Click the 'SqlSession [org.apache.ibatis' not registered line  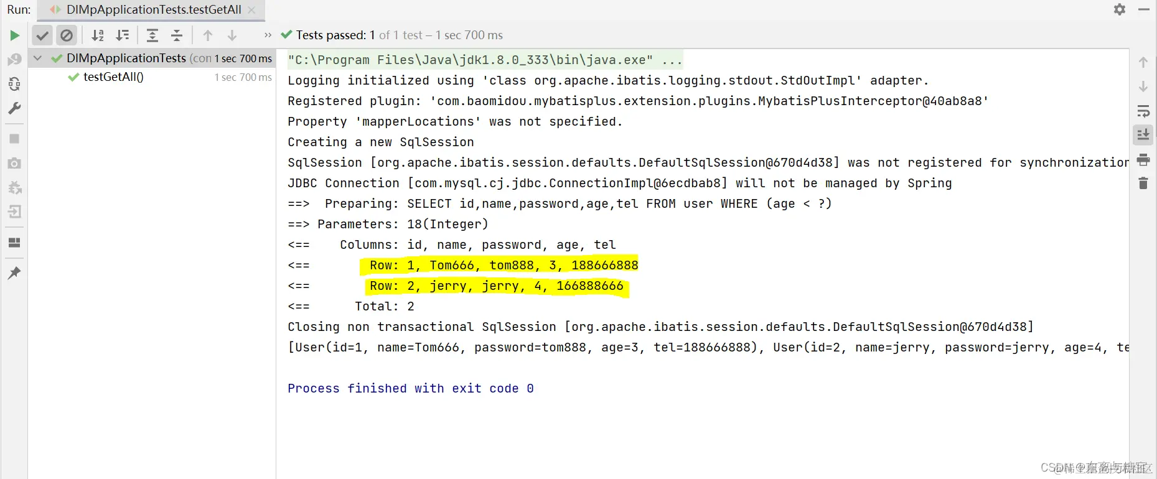[708, 163]
